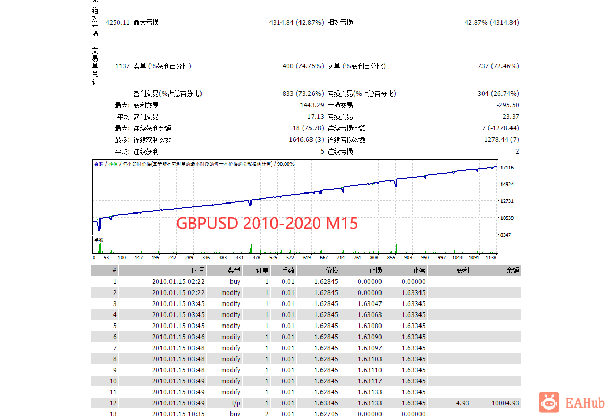The width and height of the screenshot is (612, 416).
Task: Click the value 4250.11
Action: 117,22
